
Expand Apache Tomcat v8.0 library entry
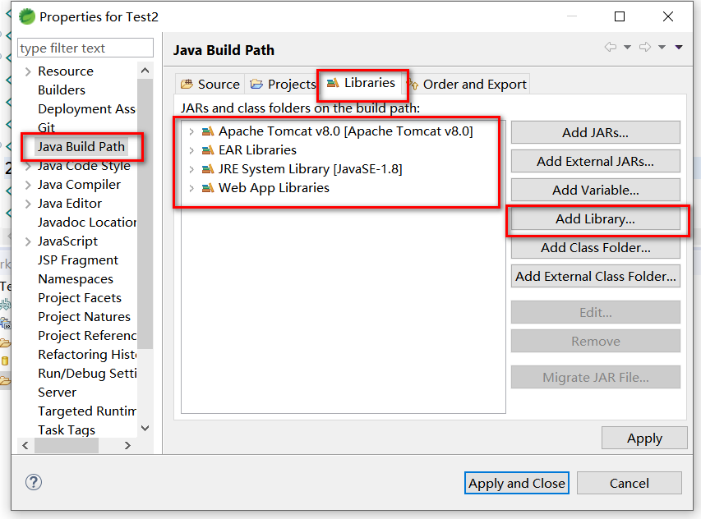(191, 131)
